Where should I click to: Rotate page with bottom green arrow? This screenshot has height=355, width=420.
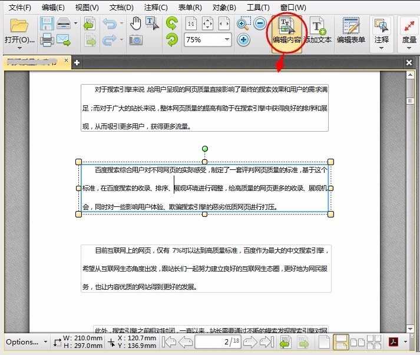(x=171, y=40)
